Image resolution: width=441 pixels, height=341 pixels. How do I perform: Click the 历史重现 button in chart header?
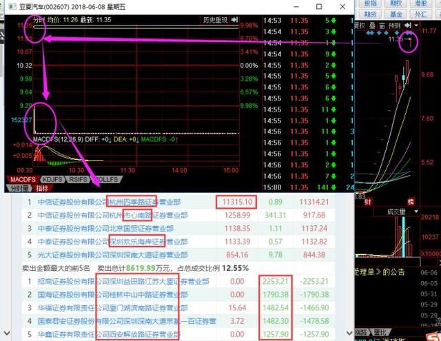(215, 20)
